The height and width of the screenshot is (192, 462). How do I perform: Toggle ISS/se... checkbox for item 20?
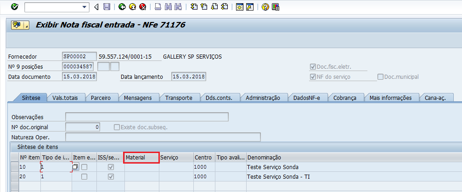point(111,177)
